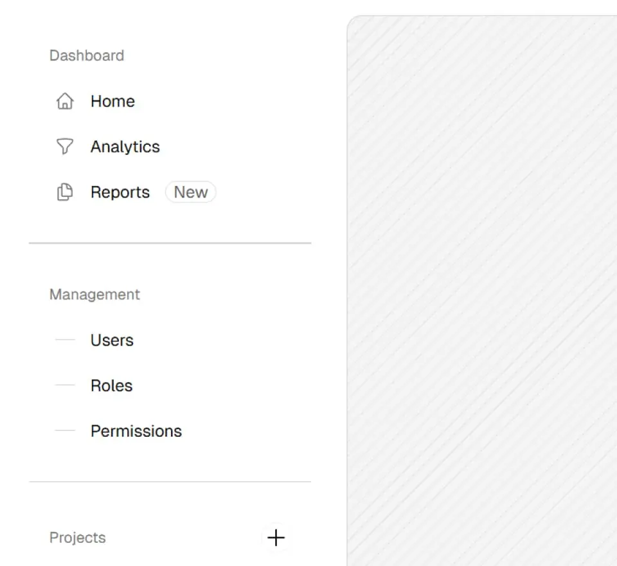Select the Permissions text label
This screenshot has width=617, height=566.
click(136, 431)
